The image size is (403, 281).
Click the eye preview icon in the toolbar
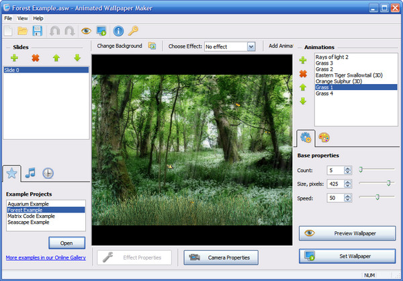coord(85,31)
